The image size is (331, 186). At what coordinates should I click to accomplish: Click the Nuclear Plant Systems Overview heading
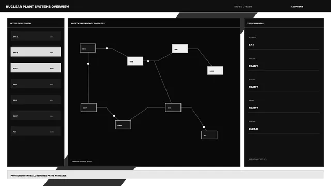[37, 7]
